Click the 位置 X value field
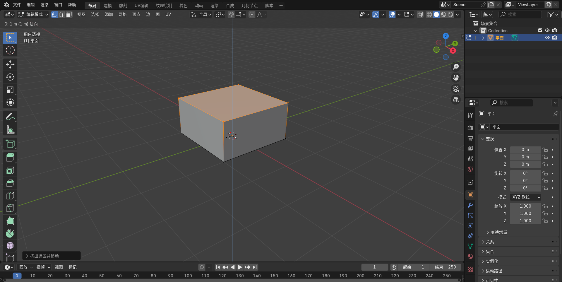Screen dimensions: 562x282 [525, 150]
